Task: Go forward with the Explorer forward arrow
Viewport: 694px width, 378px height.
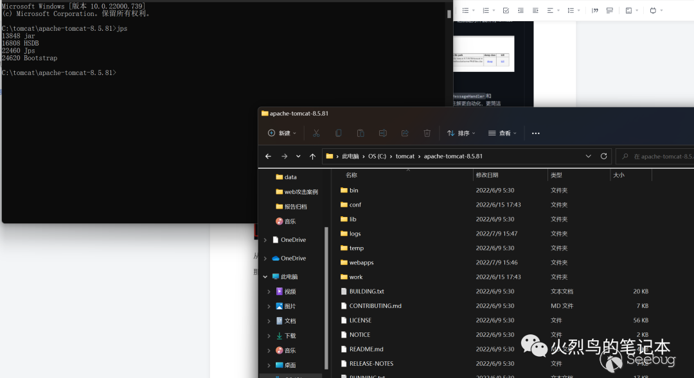Action: (284, 156)
